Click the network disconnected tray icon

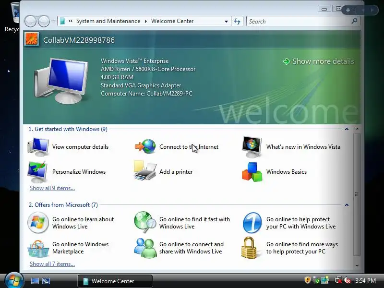click(338, 280)
